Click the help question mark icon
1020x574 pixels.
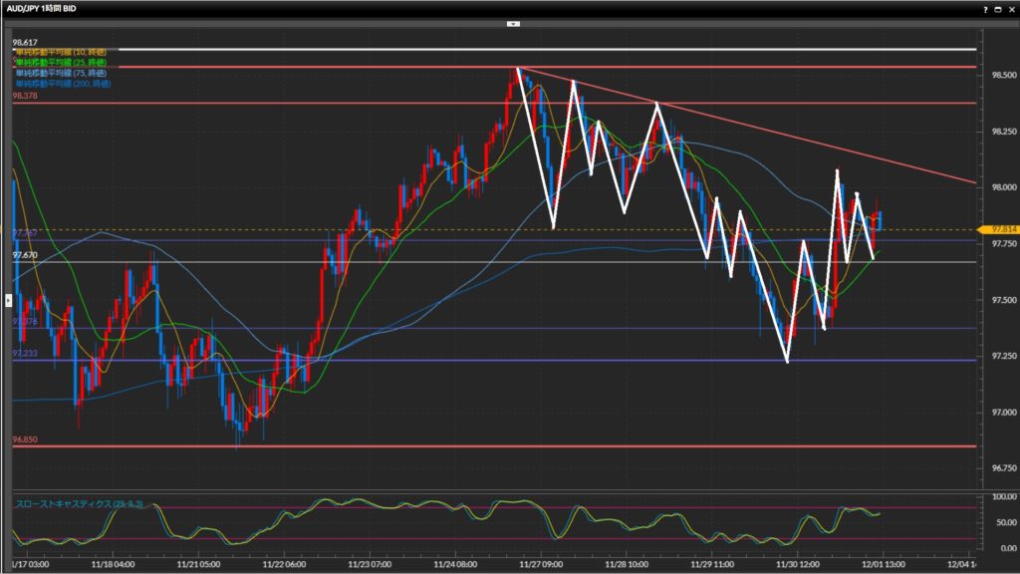click(985, 8)
